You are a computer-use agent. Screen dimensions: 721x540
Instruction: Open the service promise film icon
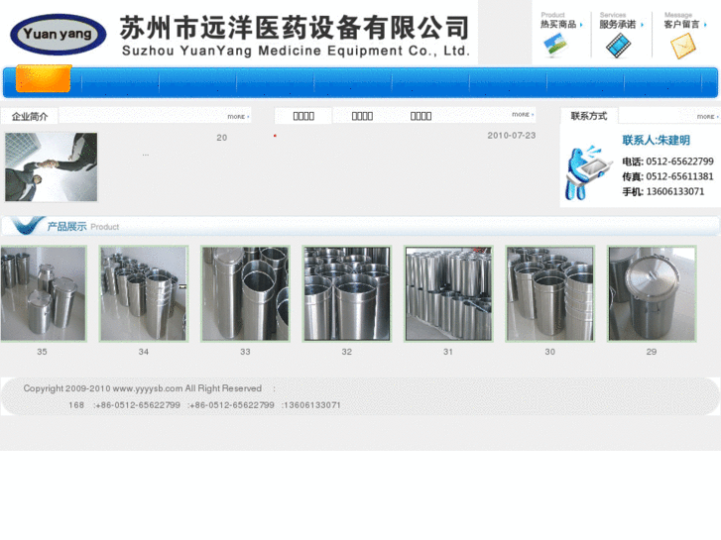point(618,46)
